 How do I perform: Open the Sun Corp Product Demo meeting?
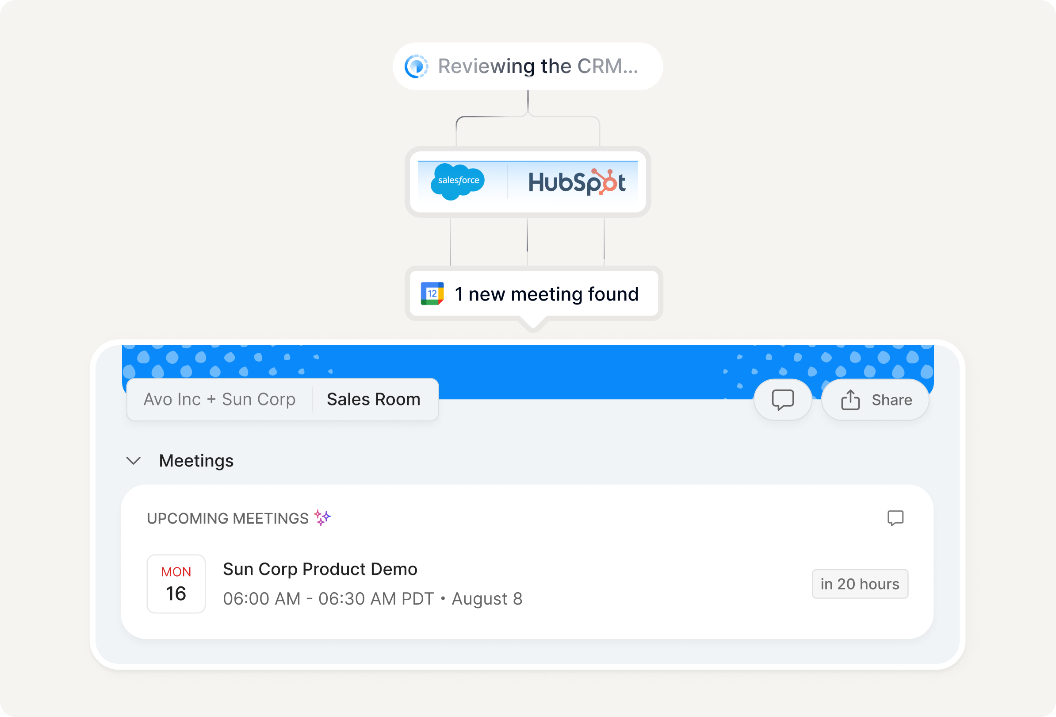coord(320,569)
